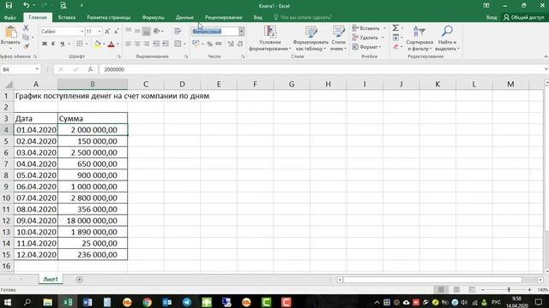Switch to the Данные tab
The height and width of the screenshot is (308, 549).
tap(184, 17)
